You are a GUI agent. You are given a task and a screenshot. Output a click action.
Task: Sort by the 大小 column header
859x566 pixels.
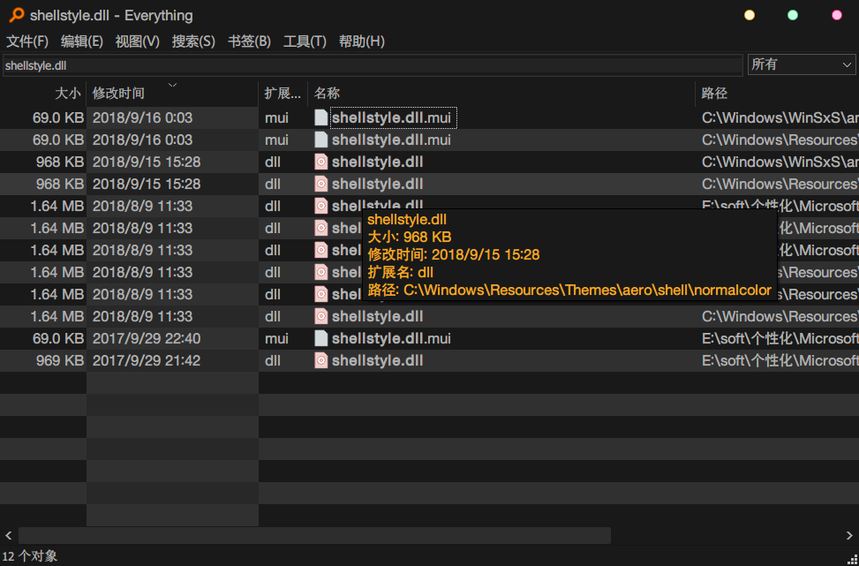[x=43, y=93]
